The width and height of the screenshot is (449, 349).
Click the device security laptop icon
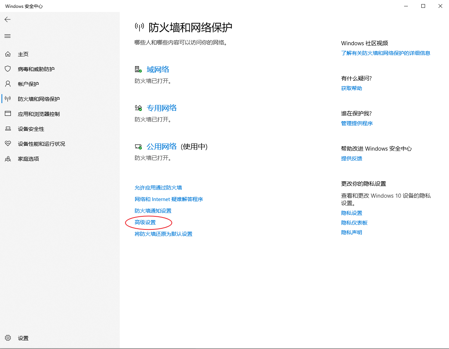[7, 129]
